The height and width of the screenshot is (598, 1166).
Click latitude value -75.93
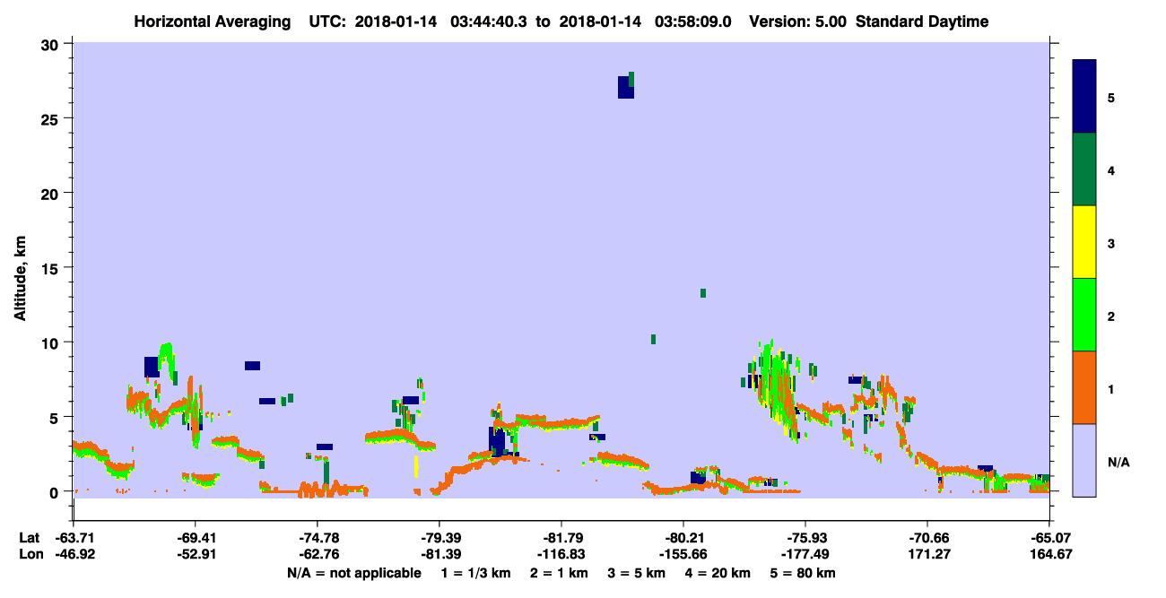(x=805, y=538)
